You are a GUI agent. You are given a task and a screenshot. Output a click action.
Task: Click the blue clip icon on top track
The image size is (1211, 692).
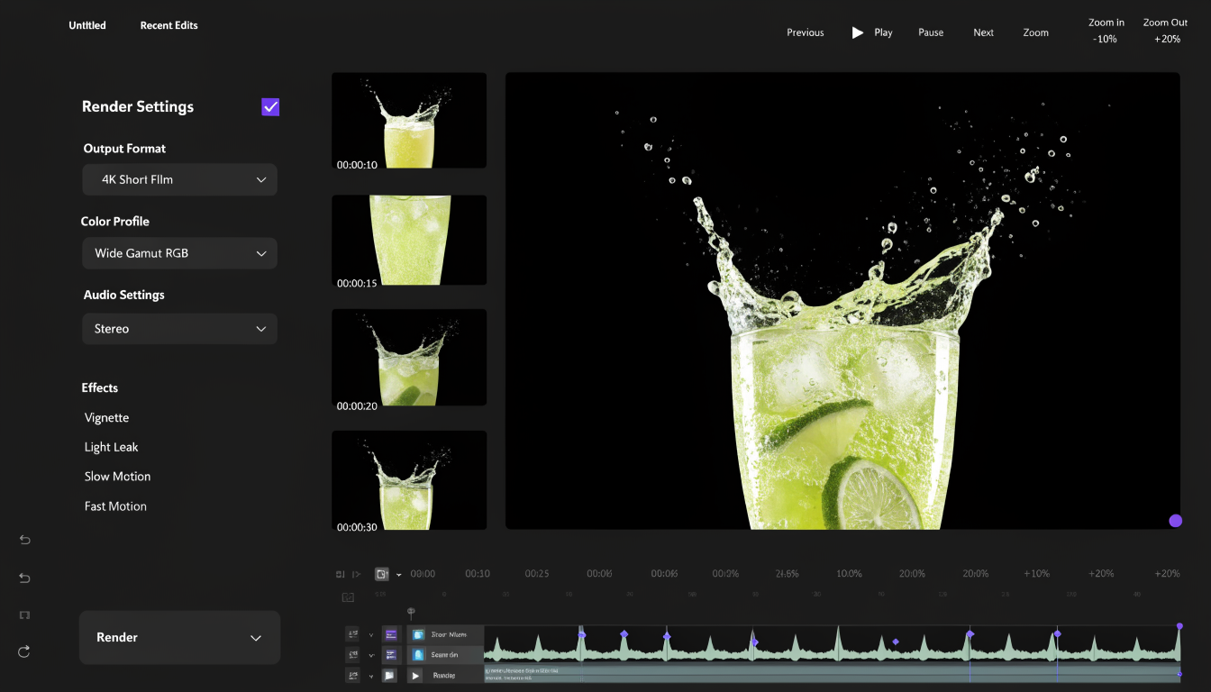418,634
